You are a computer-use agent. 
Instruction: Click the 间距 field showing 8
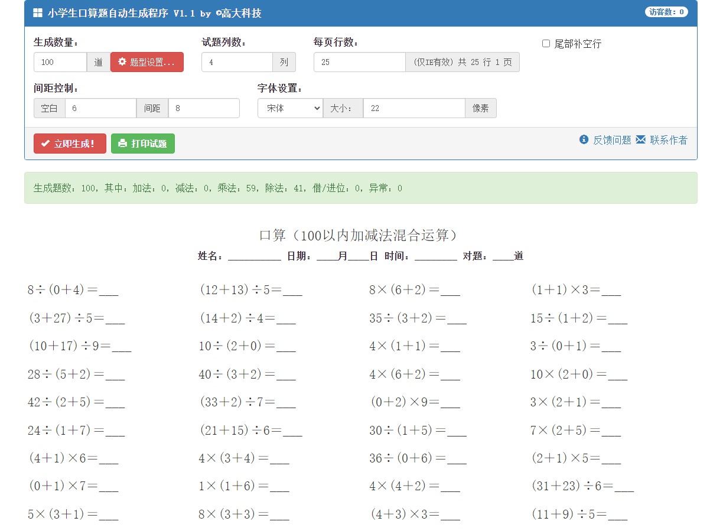[x=204, y=108]
